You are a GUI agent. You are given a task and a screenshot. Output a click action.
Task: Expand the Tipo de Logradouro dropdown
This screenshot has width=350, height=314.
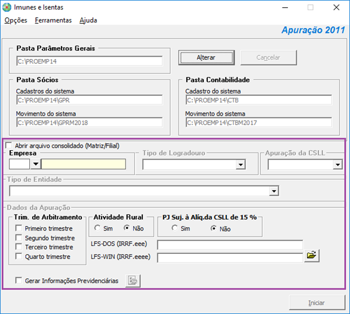pyautogui.click(x=241, y=164)
